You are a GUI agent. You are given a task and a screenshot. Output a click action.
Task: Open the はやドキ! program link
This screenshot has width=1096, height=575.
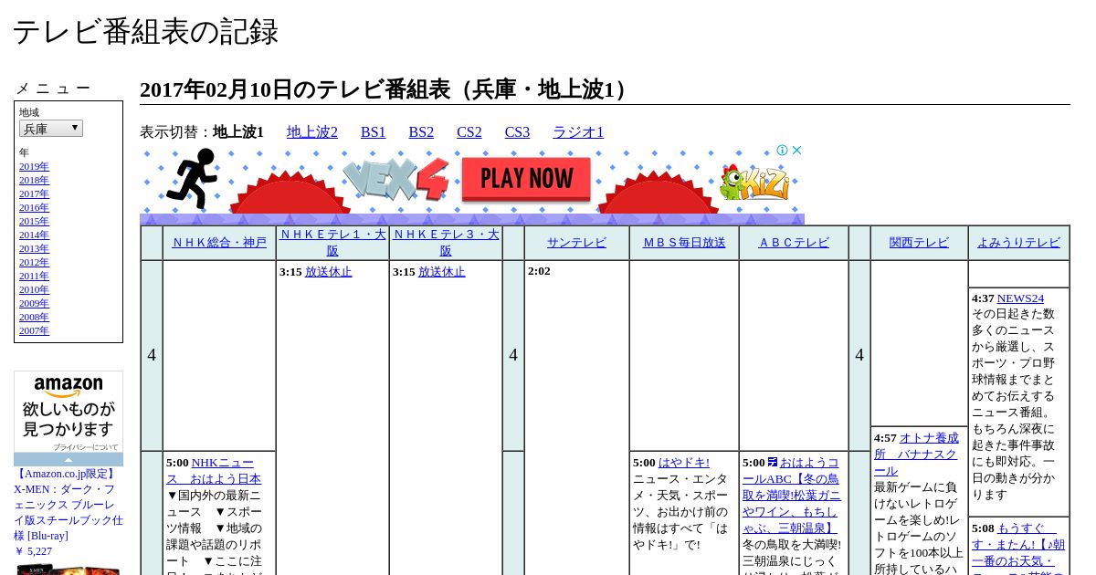click(x=684, y=463)
